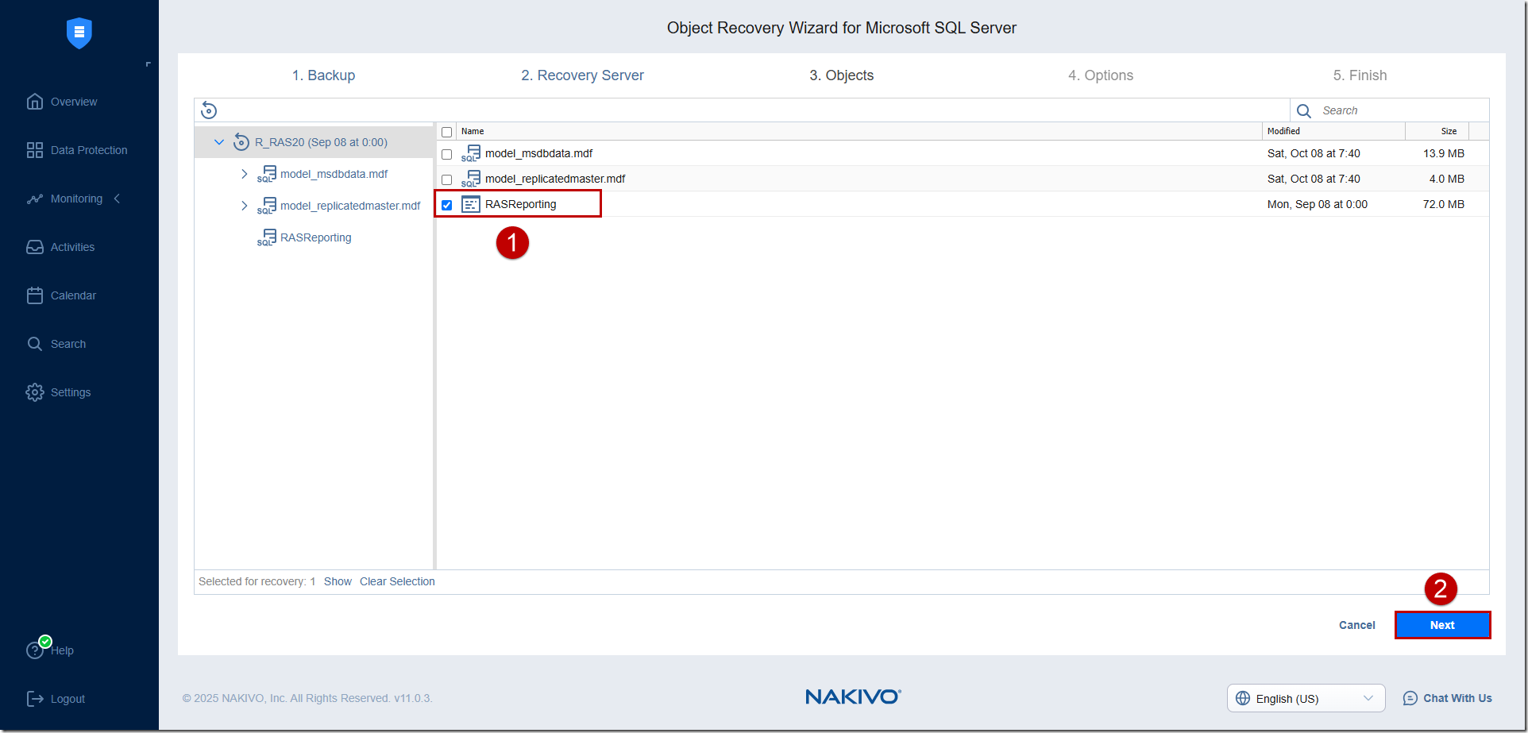1528x733 pixels.
Task: Click the 13.9 MB size value
Action: [x=1444, y=153]
